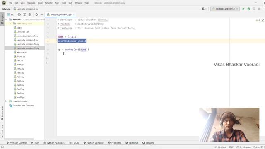Open the Tools menu
This screenshot has height=149, width=265.
pyautogui.click(x=64, y=3)
